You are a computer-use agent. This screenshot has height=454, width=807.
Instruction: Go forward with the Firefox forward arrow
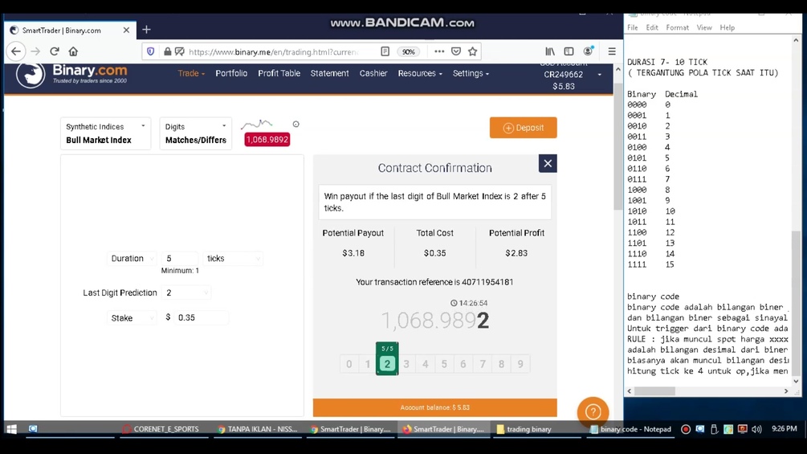(35, 51)
